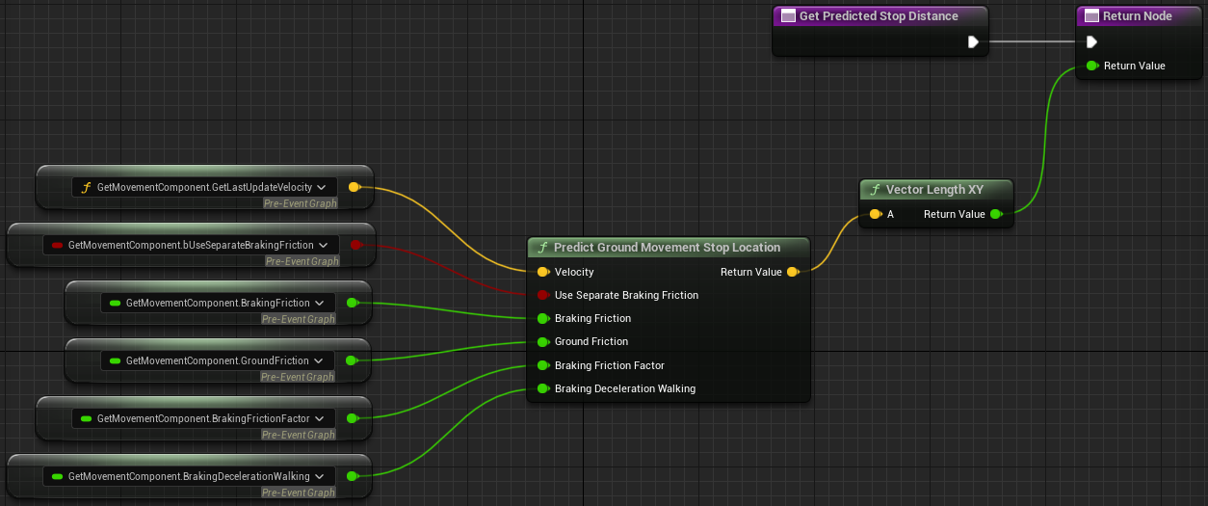Open the GroundFriction property dropdown
This screenshot has height=506, width=1208.
322,360
